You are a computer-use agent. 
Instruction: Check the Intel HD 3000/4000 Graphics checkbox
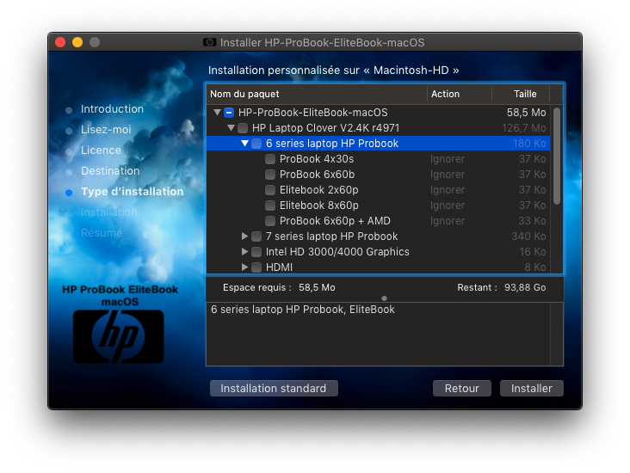(256, 252)
